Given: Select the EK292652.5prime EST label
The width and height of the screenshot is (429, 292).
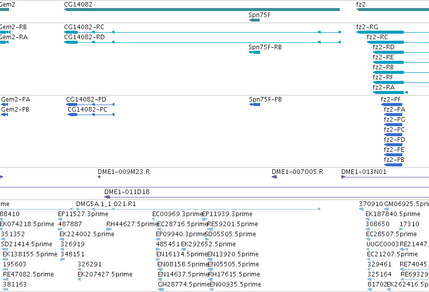Looking at the screenshot, I should (208, 245).
